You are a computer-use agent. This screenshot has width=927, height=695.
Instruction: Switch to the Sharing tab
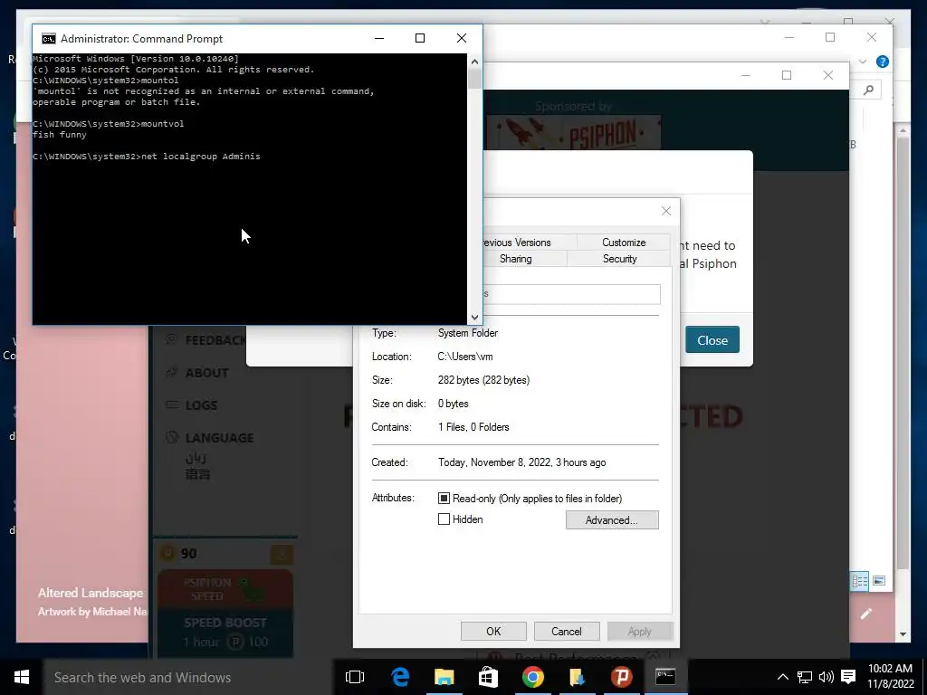pos(524,259)
